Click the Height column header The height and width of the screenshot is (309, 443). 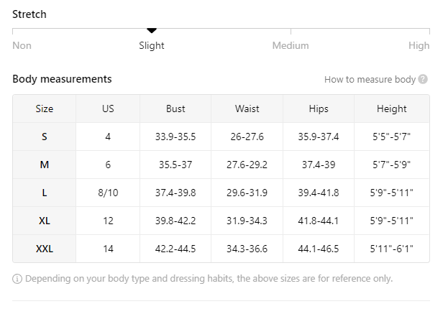tap(391, 109)
